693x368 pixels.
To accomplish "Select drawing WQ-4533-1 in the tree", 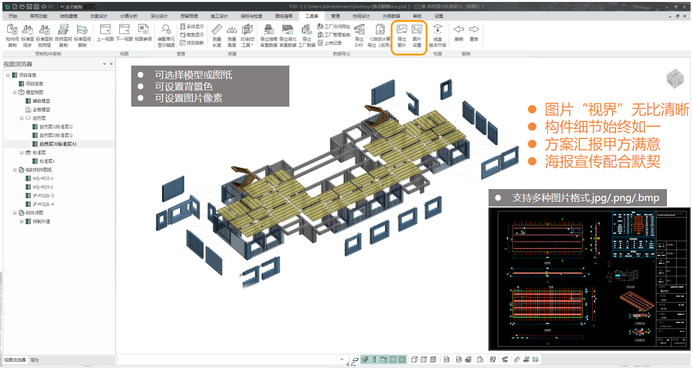I will (42, 178).
